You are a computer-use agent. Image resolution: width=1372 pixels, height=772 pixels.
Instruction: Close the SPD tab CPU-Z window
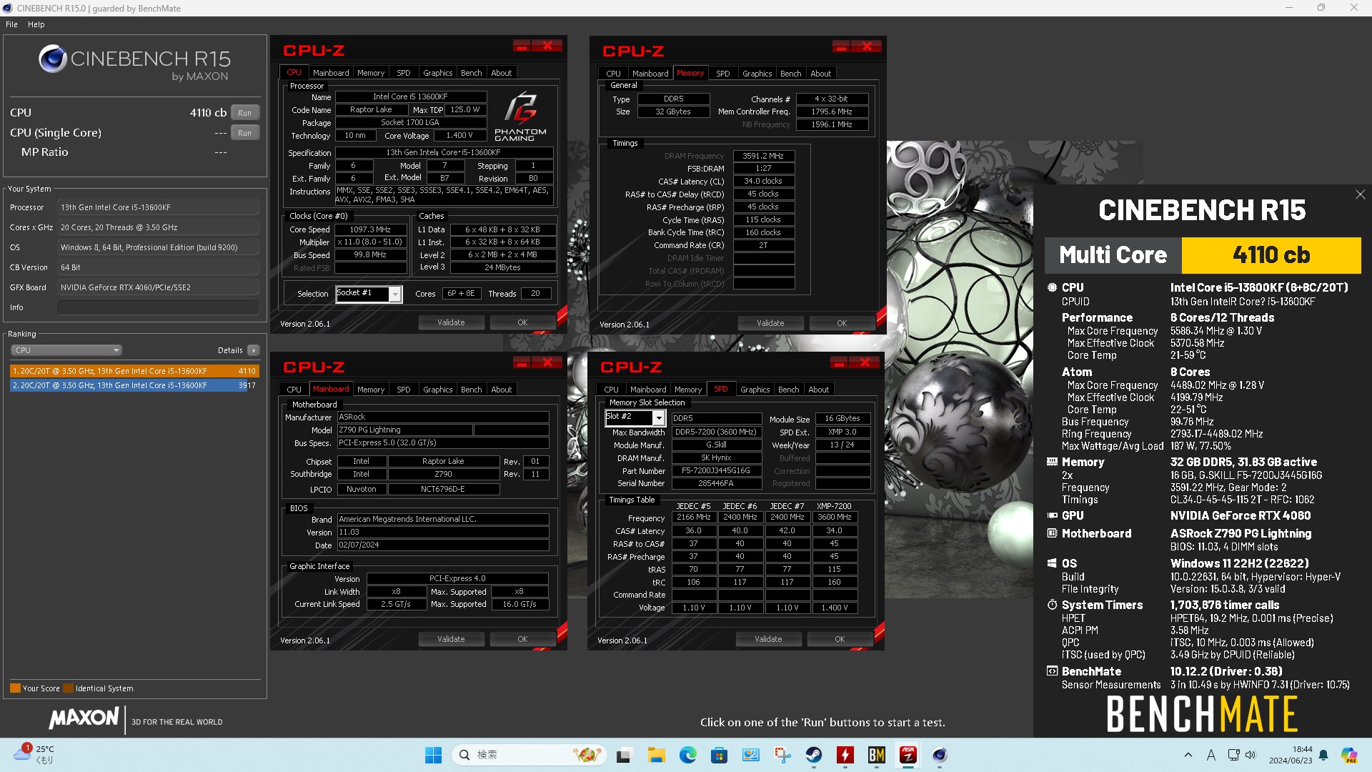pyautogui.click(x=865, y=362)
